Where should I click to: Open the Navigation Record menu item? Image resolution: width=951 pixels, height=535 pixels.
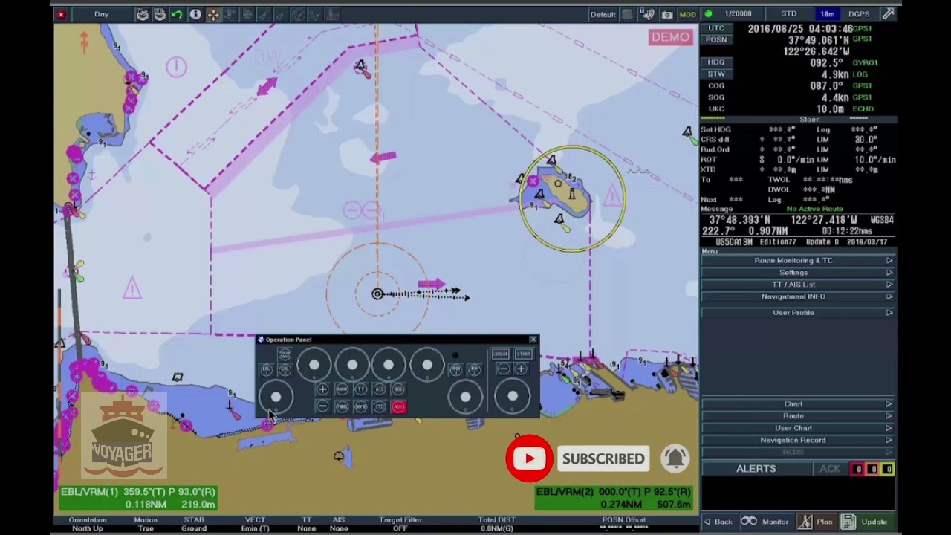(797, 440)
